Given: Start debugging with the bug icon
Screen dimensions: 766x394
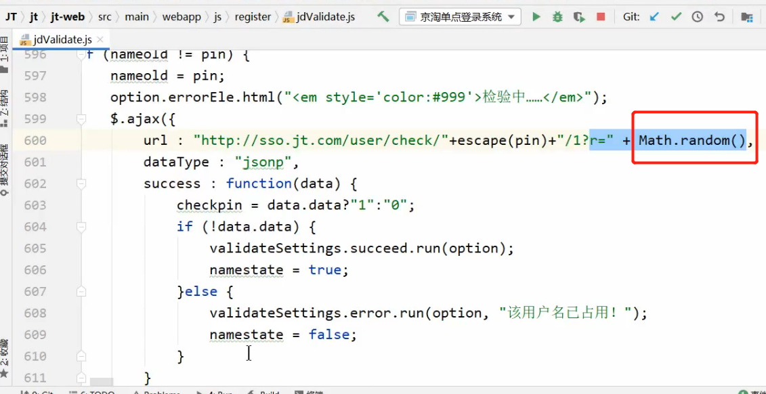Looking at the screenshot, I should pyautogui.click(x=557, y=17).
